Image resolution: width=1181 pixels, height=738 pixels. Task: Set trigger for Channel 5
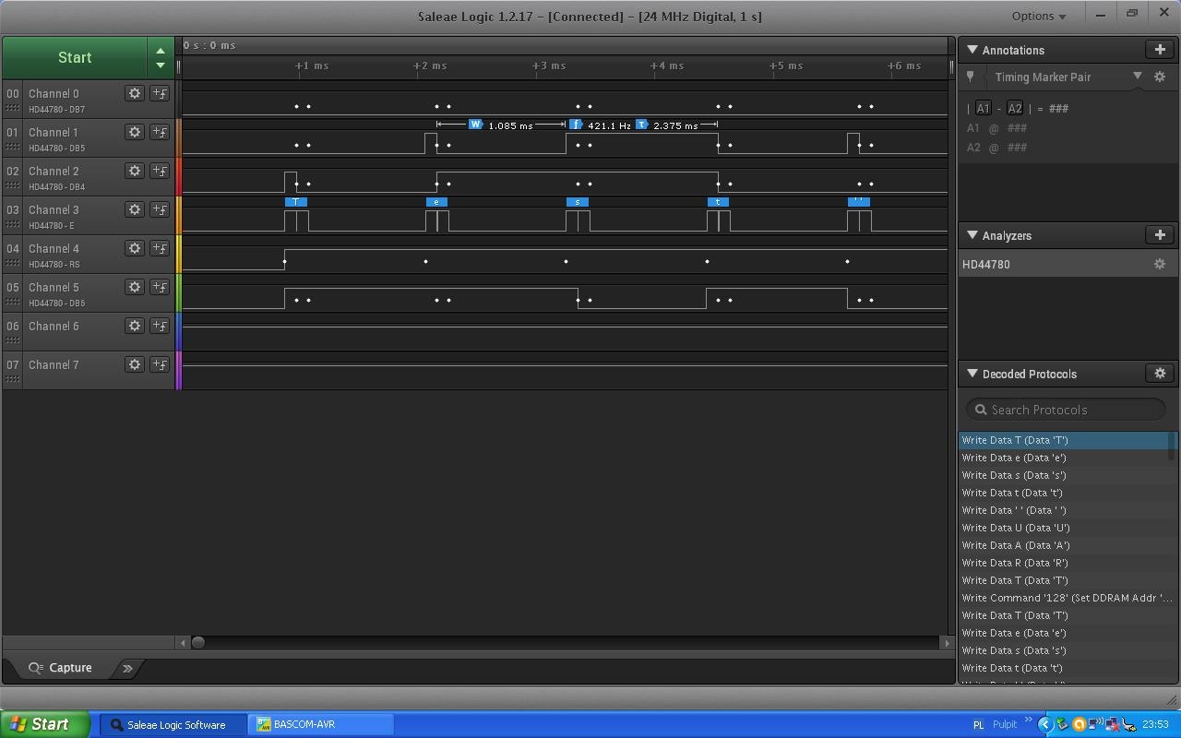tap(160, 287)
